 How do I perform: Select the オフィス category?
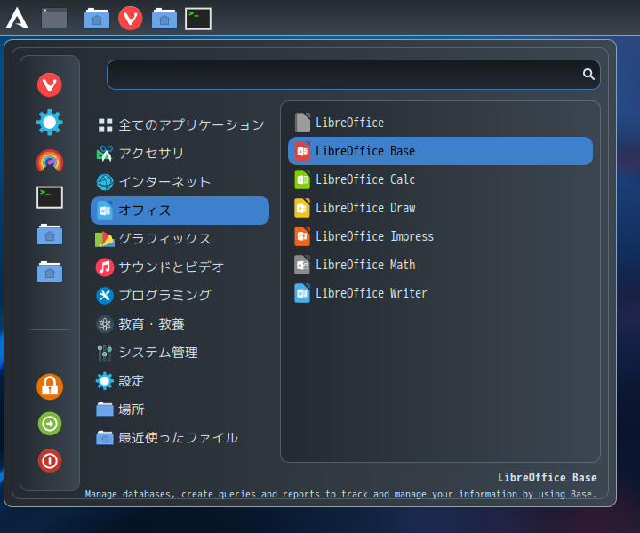(x=180, y=211)
